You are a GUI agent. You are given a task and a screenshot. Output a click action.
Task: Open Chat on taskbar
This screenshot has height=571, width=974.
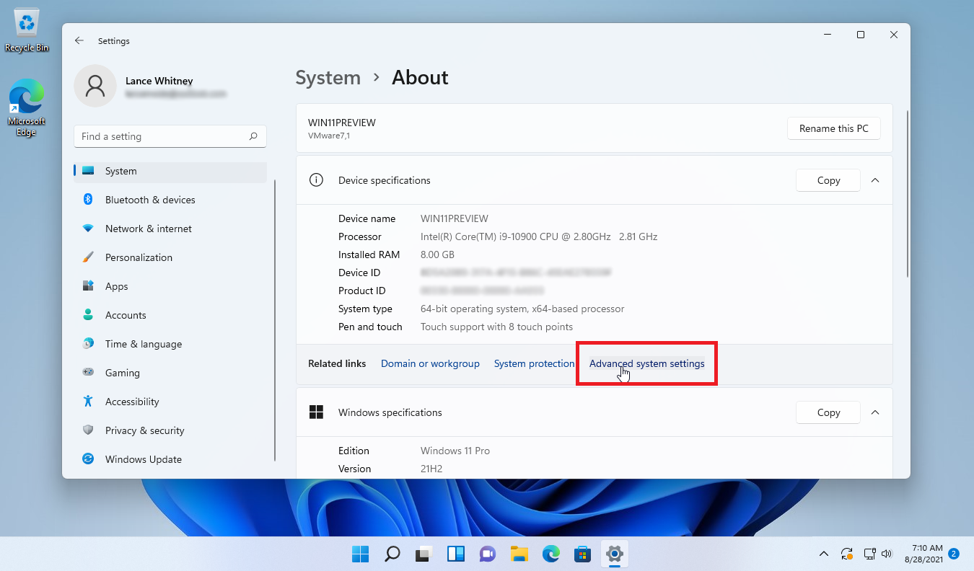487,554
